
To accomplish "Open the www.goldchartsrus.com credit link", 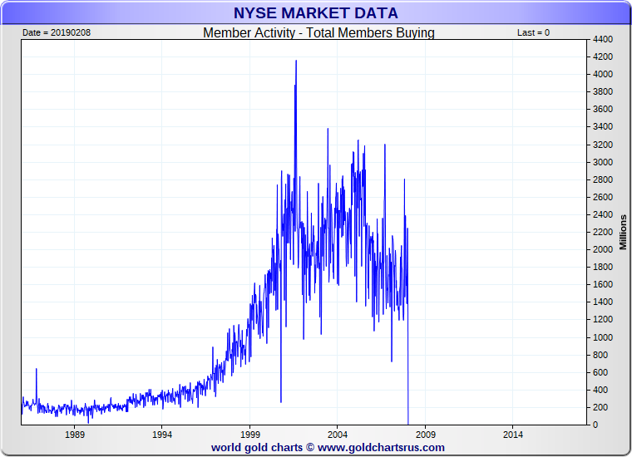I will point(381,448).
